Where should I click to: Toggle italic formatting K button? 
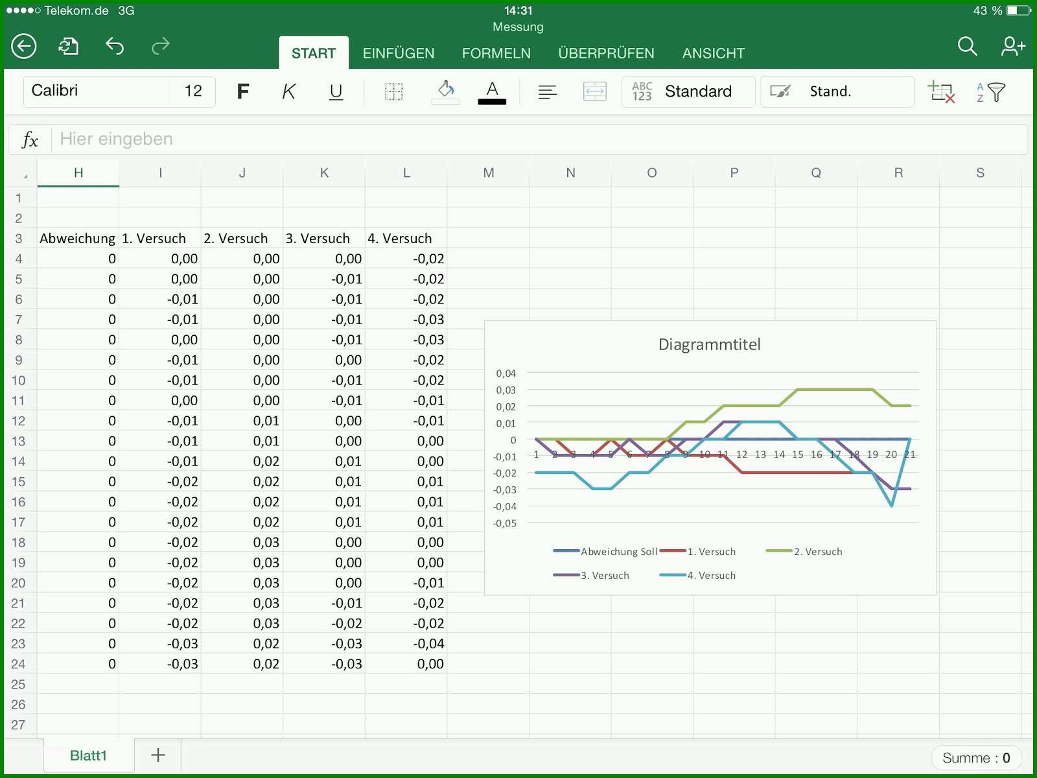(x=289, y=91)
